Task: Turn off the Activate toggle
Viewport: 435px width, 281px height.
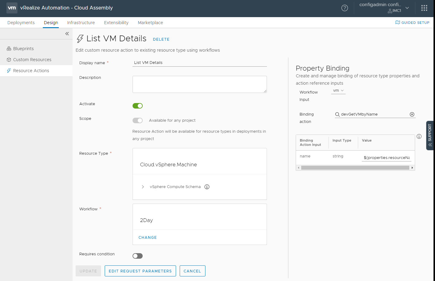Action: (x=137, y=106)
